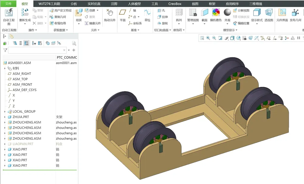Click the 镜像元件 mirror component icon
Screen dimensions: 304x184
[93, 23]
